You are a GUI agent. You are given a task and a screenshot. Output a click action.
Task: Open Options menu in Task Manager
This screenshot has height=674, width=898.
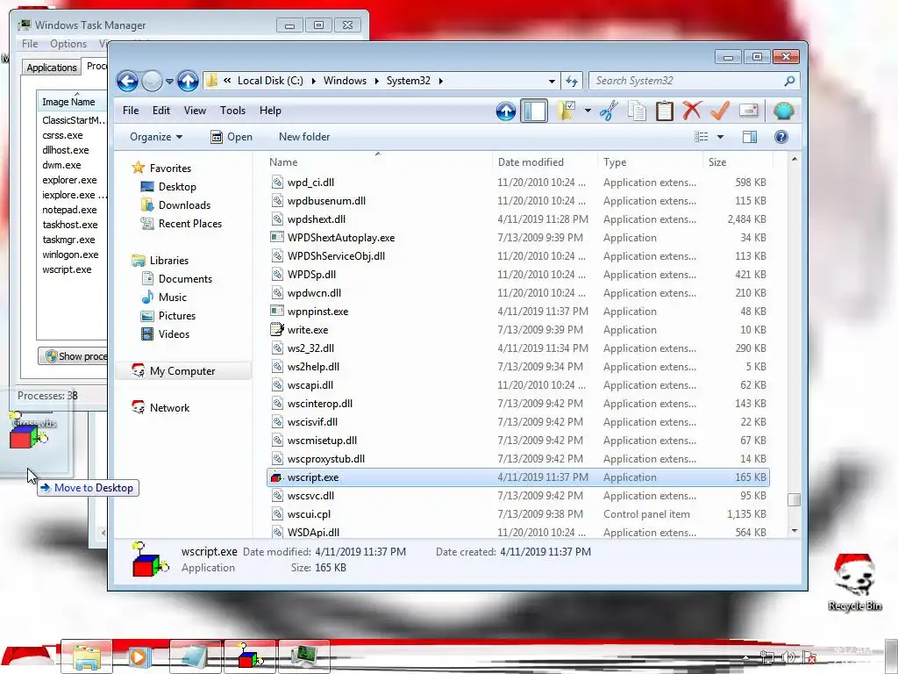click(x=68, y=44)
